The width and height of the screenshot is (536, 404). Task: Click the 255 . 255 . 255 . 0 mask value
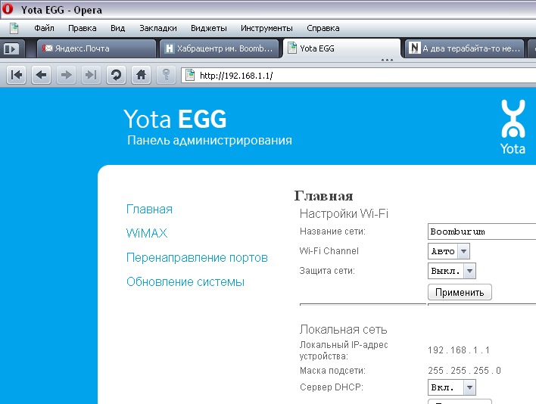click(464, 371)
